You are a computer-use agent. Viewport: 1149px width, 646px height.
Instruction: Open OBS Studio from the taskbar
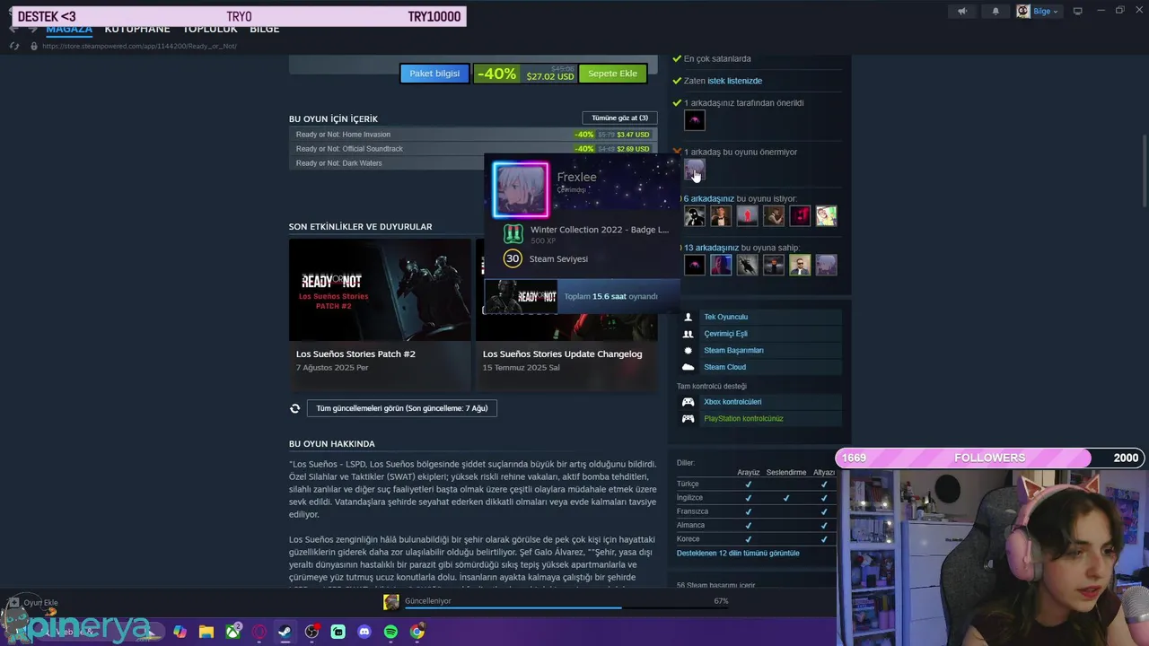(x=311, y=632)
